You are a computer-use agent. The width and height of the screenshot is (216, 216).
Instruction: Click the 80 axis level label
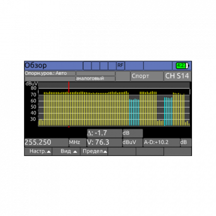(34, 88)
